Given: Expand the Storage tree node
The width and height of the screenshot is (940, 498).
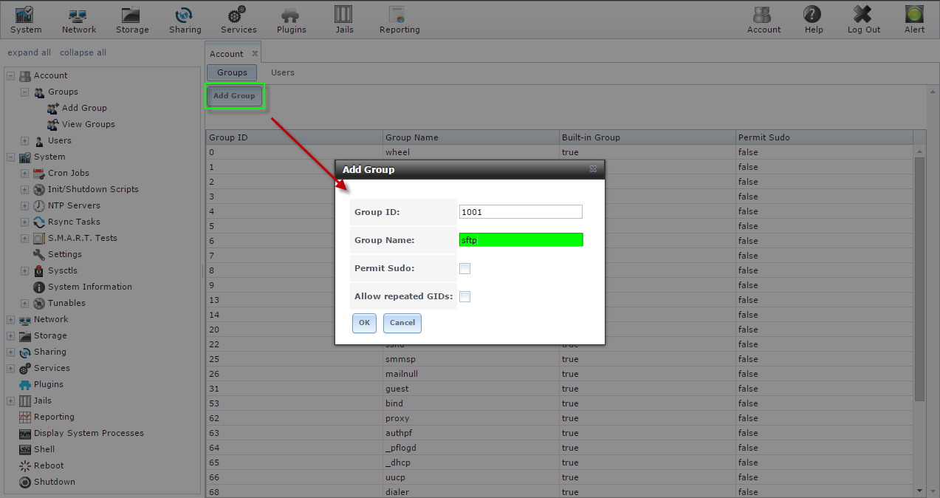Looking at the screenshot, I should tap(10, 335).
